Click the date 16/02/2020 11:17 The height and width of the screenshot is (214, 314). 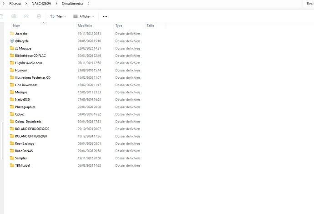[89, 85]
